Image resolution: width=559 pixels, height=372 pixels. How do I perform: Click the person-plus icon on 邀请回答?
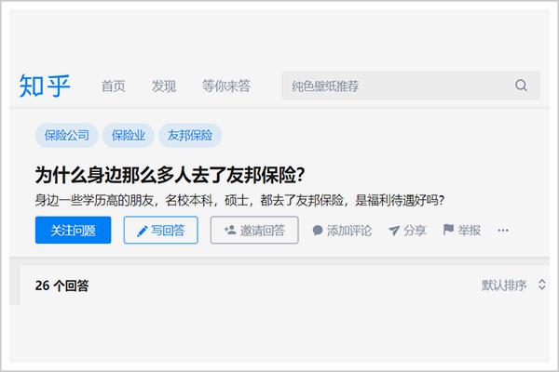coord(230,230)
